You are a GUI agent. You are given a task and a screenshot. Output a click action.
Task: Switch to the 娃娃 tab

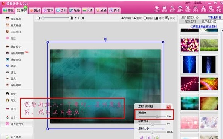click(101, 11)
